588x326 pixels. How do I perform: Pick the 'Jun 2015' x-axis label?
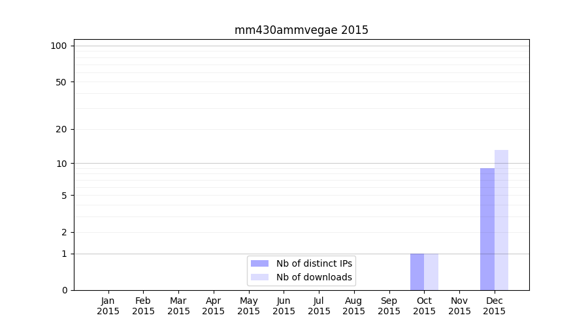[x=284, y=306]
